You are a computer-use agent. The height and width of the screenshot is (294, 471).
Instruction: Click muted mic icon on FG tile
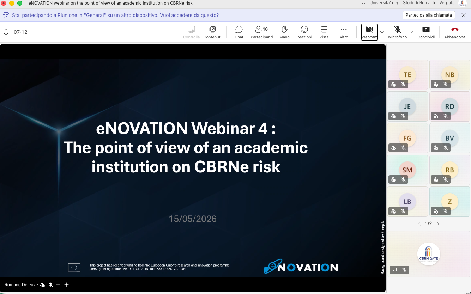click(x=403, y=148)
